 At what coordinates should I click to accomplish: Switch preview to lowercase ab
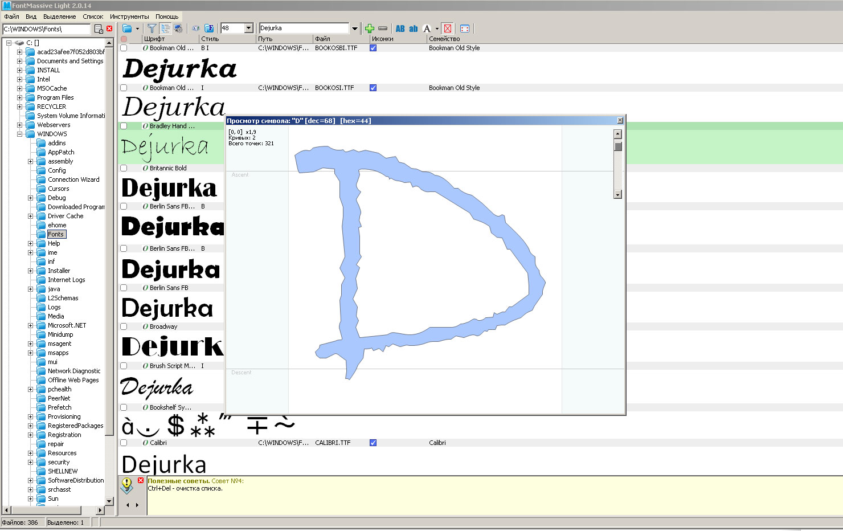(x=414, y=28)
